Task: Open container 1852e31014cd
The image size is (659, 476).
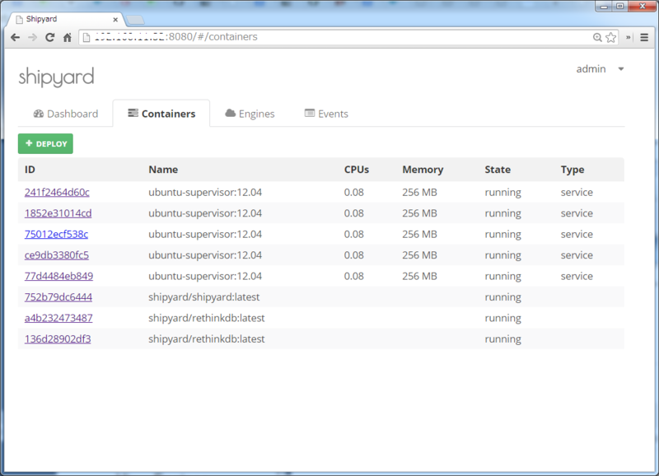Action: [58, 213]
